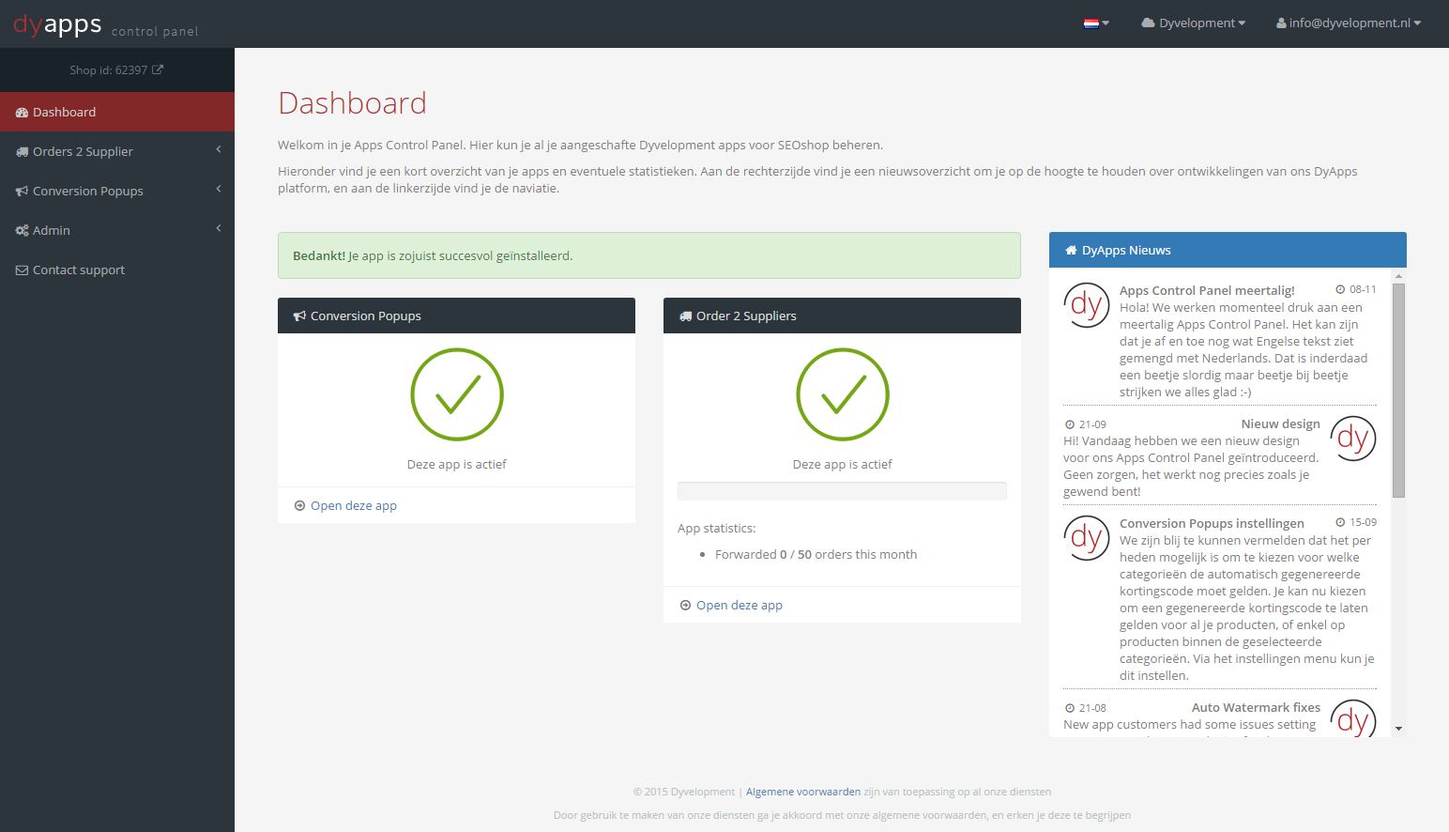Click the green checkmark in Order 2 Suppliers card
The image size is (1449, 832).
(x=843, y=394)
